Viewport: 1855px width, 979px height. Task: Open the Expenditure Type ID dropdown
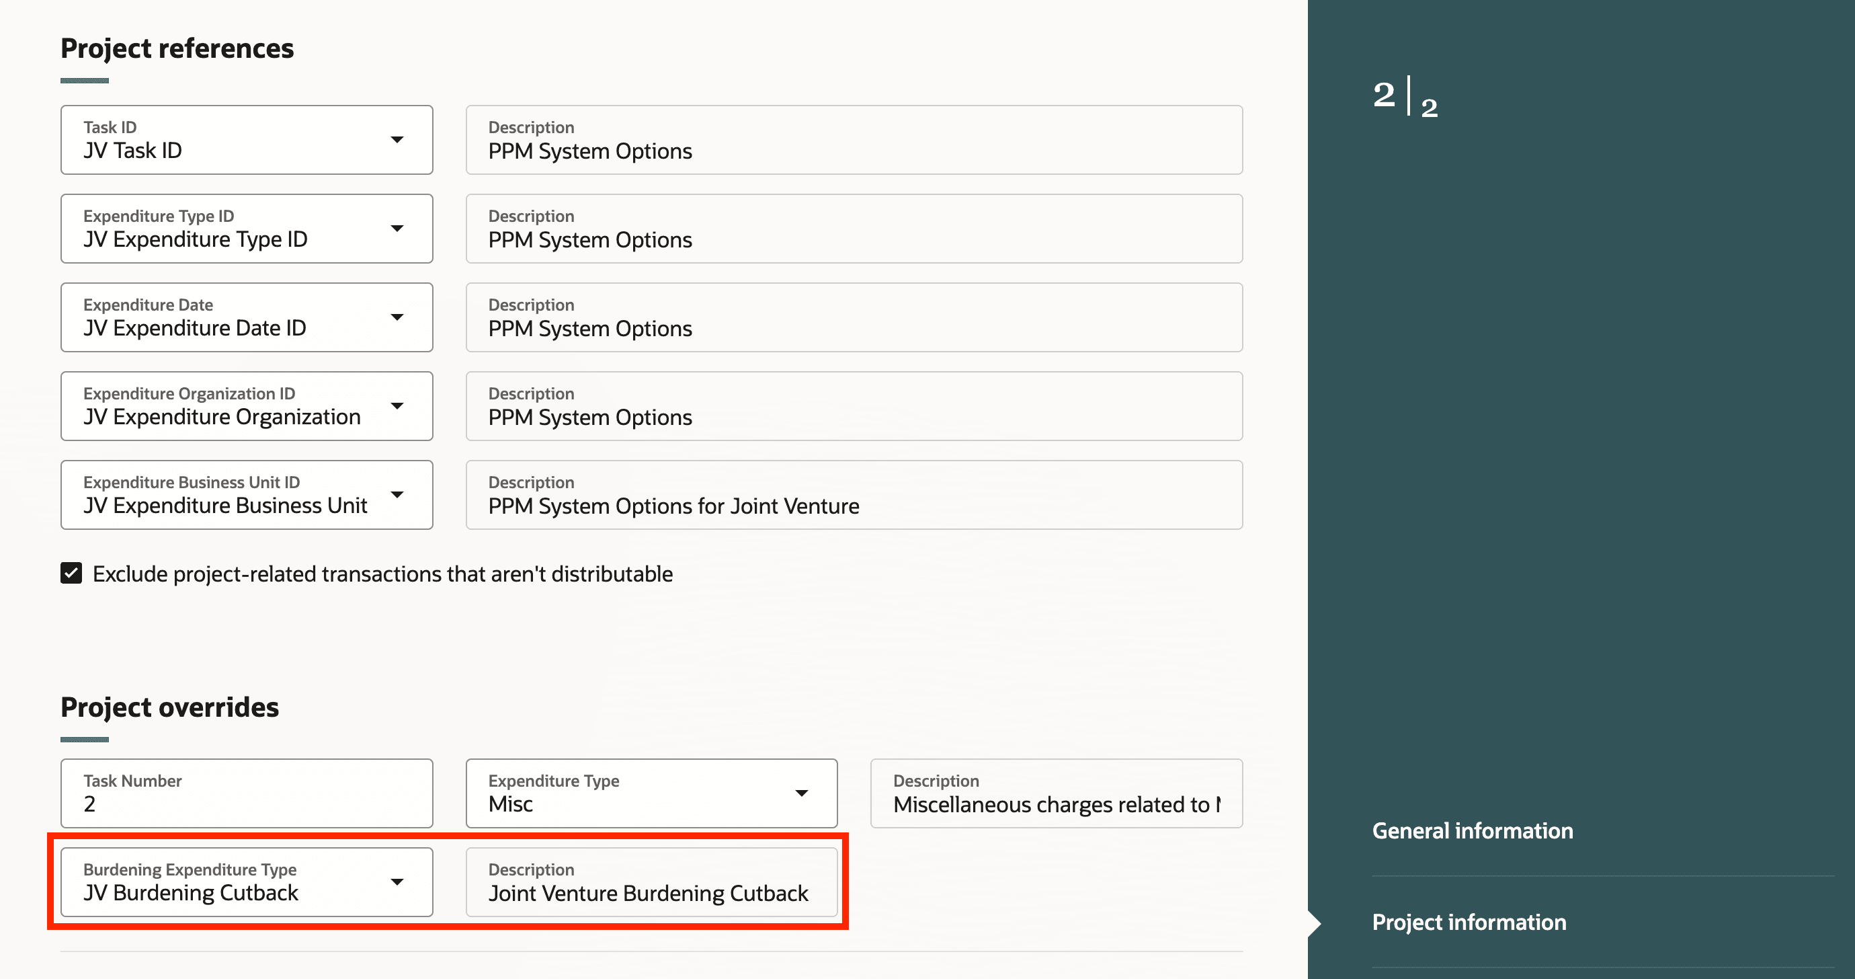(397, 229)
